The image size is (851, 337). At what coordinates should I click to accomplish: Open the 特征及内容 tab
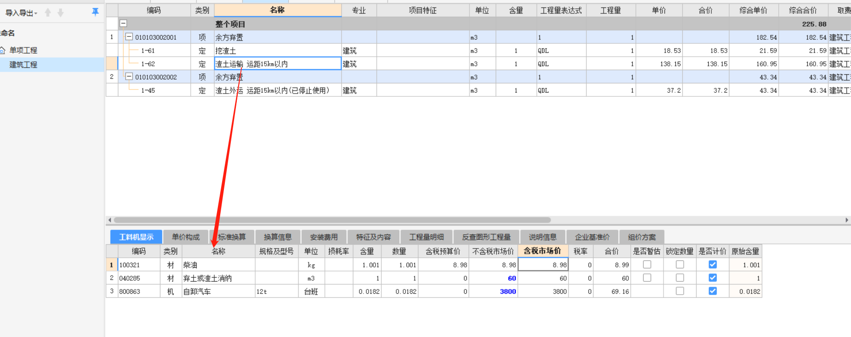pos(374,237)
